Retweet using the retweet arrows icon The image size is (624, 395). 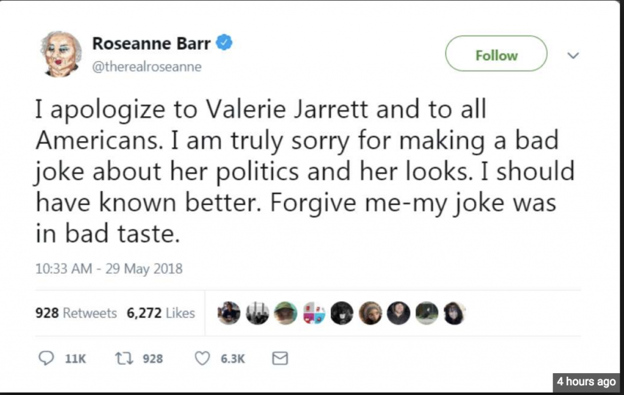(123, 358)
